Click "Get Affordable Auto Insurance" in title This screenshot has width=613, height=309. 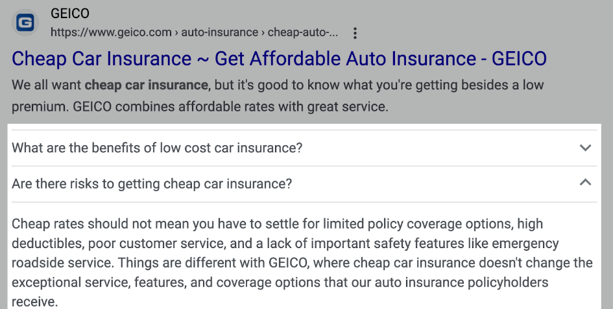(345, 58)
